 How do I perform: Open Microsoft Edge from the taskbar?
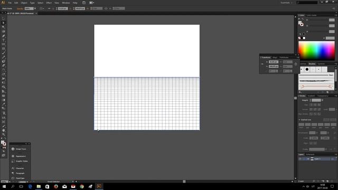(30, 186)
